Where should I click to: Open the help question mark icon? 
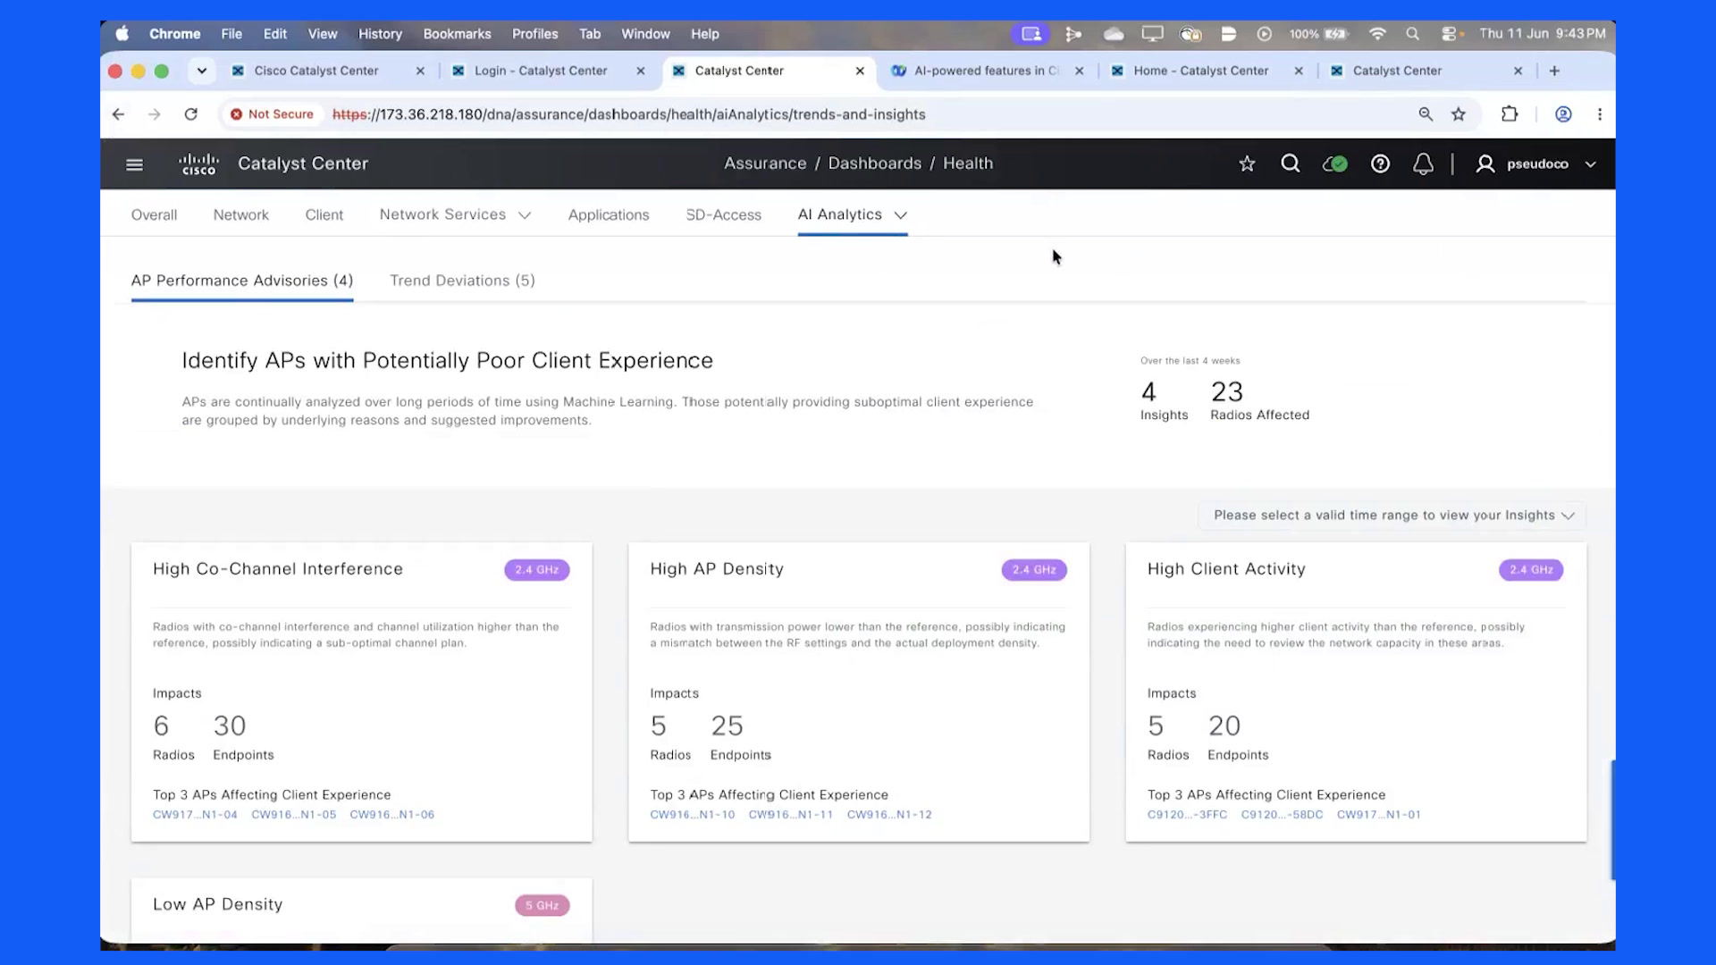coord(1380,164)
